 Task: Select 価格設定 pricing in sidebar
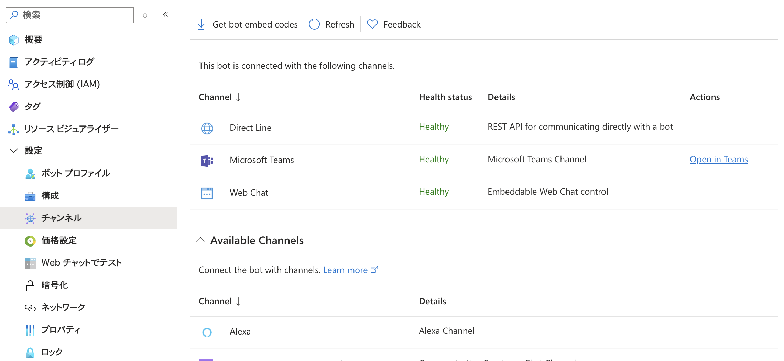click(x=59, y=240)
